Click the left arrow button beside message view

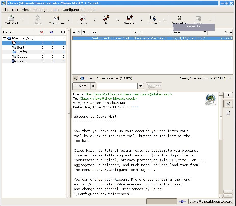click(x=228, y=95)
